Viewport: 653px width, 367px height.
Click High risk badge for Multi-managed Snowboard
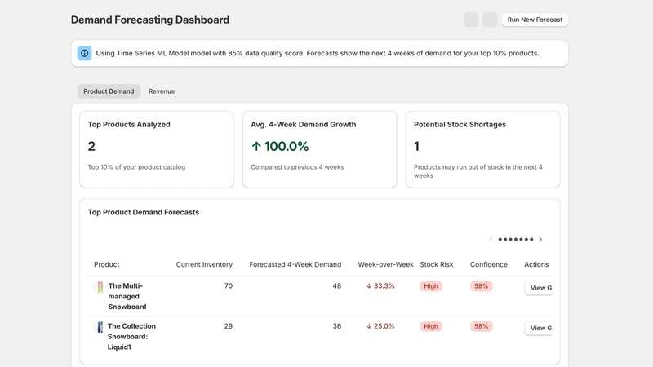pos(431,286)
